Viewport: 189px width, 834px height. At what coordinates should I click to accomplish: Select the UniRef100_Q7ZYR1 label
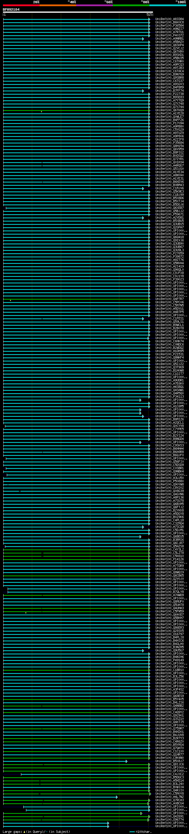click(169, 159)
